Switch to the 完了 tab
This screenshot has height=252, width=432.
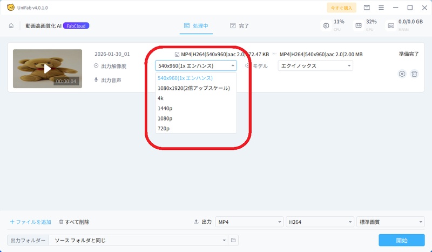239,25
